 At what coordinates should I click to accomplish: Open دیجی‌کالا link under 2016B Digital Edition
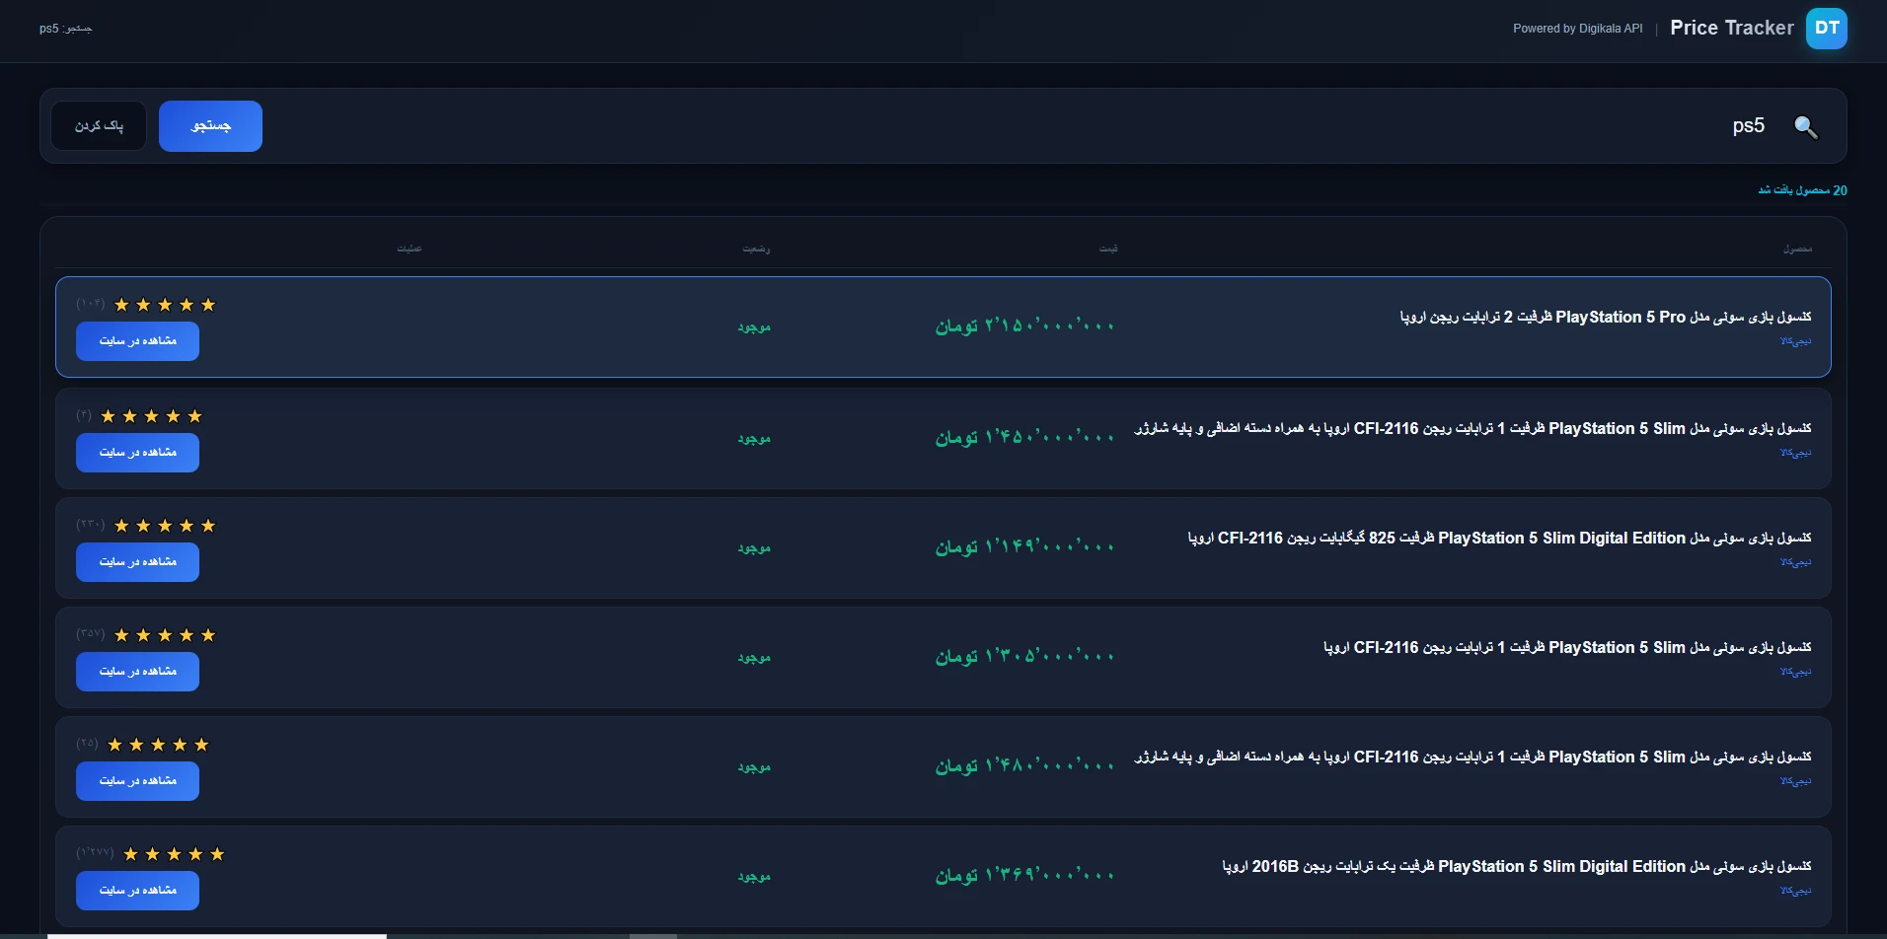pyautogui.click(x=1795, y=891)
